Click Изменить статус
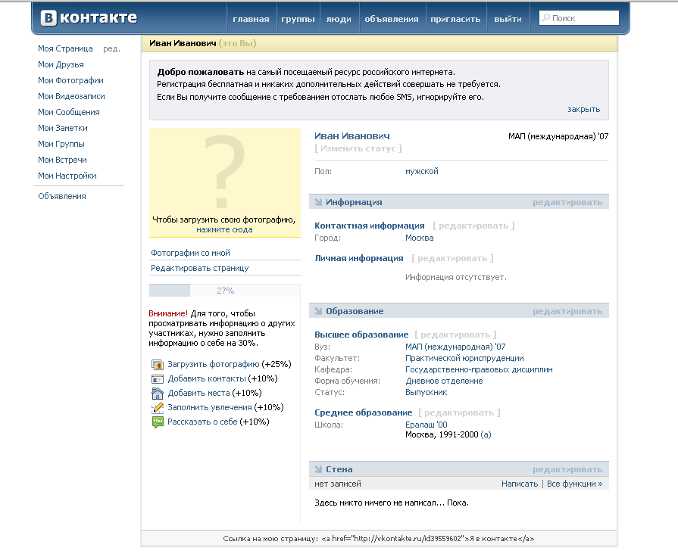 [358, 148]
